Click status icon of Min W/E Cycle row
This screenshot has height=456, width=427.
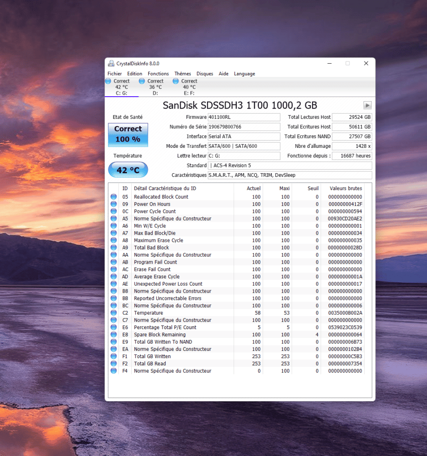[x=114, y=226]
